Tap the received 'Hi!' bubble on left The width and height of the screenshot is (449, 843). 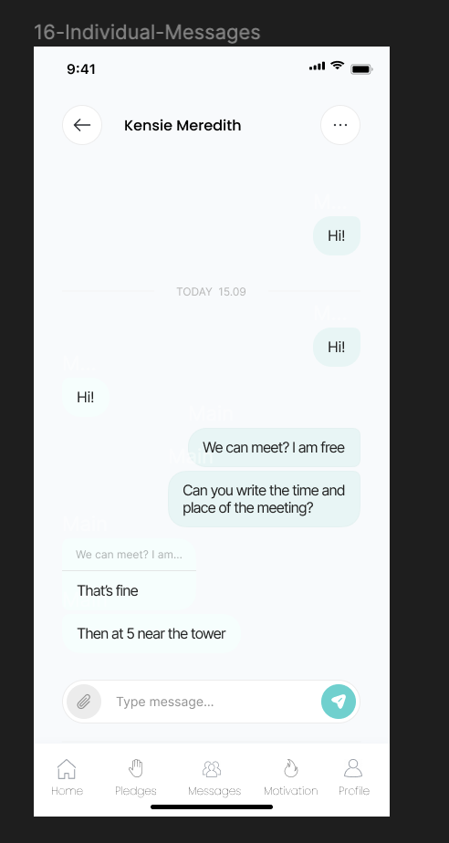(x=86, y=397)
